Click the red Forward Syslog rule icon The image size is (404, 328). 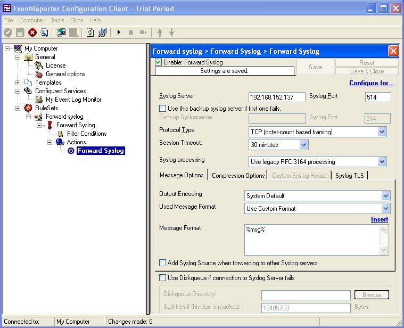[50, 125]
